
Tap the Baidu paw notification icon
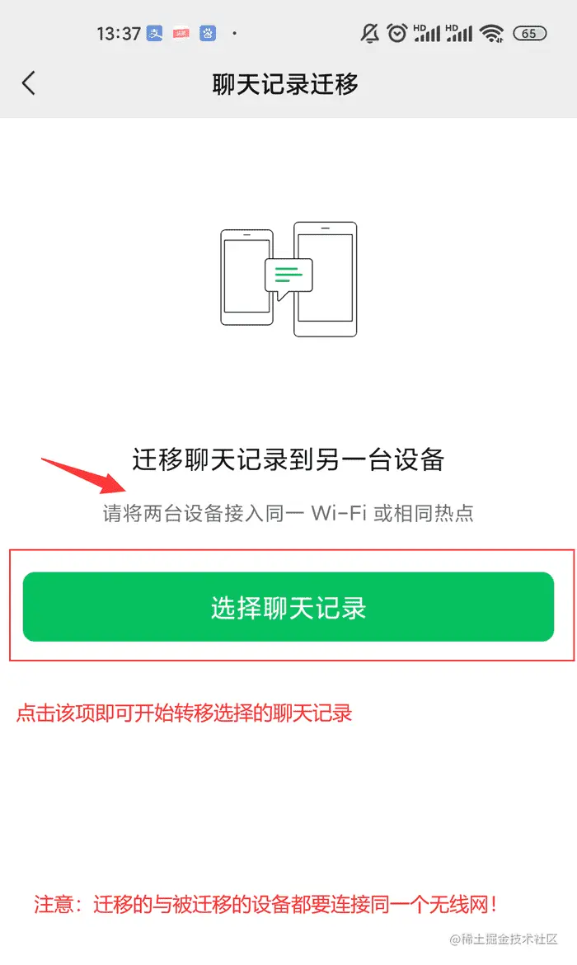click(208, 33)
